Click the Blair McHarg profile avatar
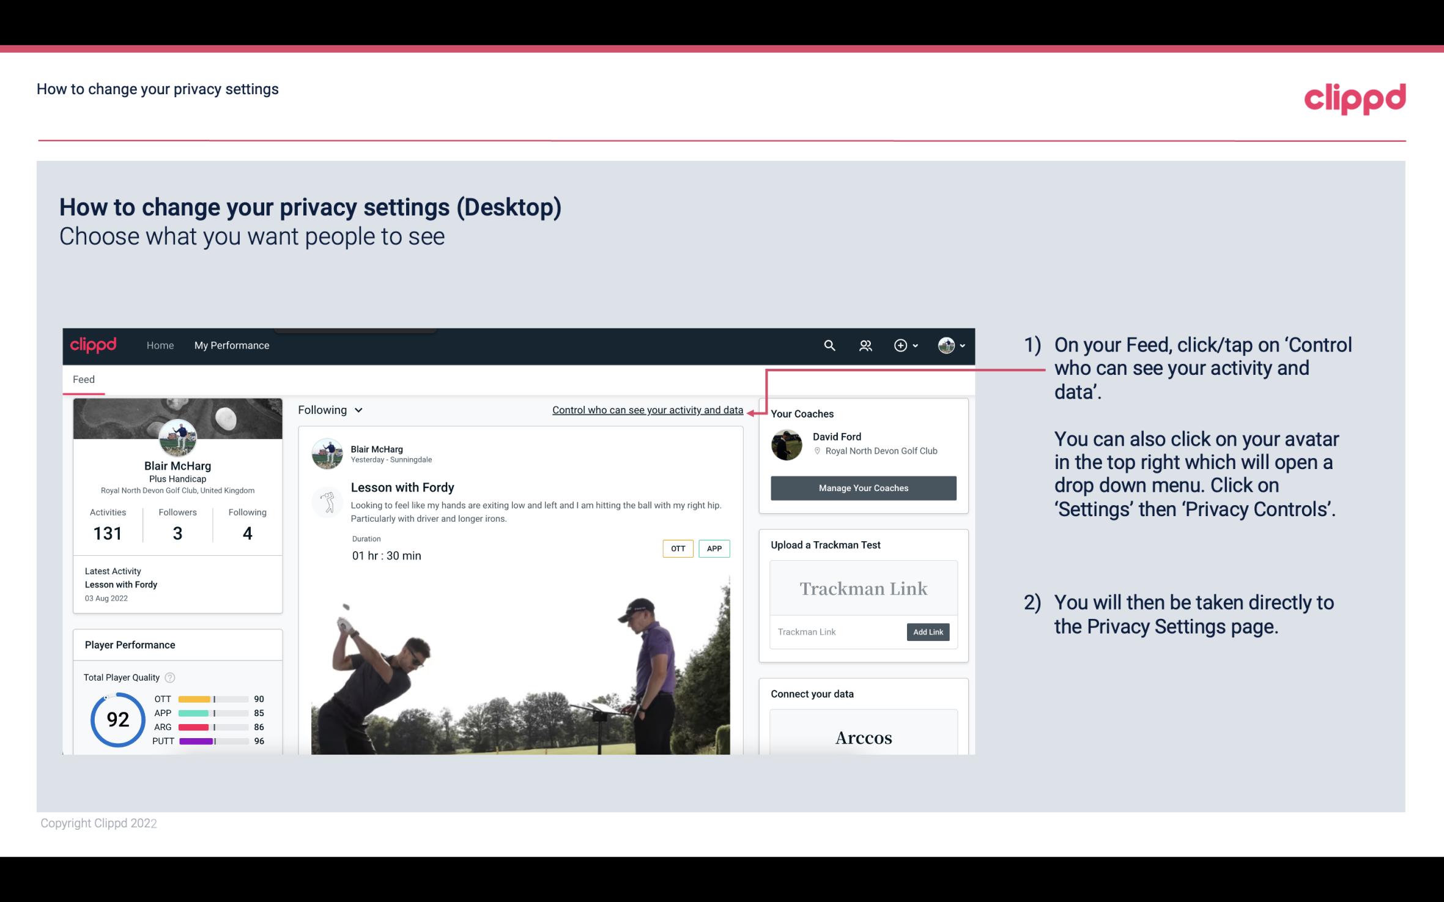This screenshot has width=1444, height=902. click(x=177, y=440)
